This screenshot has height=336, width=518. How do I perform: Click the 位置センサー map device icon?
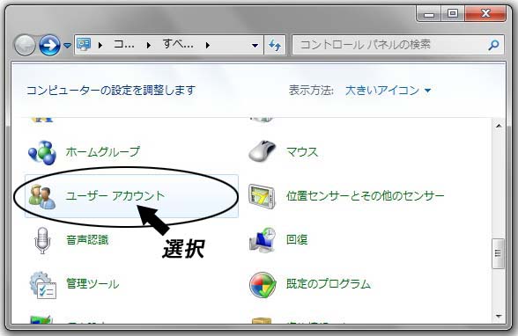[262, 196]
